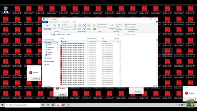Show hidden system tray icons
The image size is (197, 111).
tap(177, 105)
